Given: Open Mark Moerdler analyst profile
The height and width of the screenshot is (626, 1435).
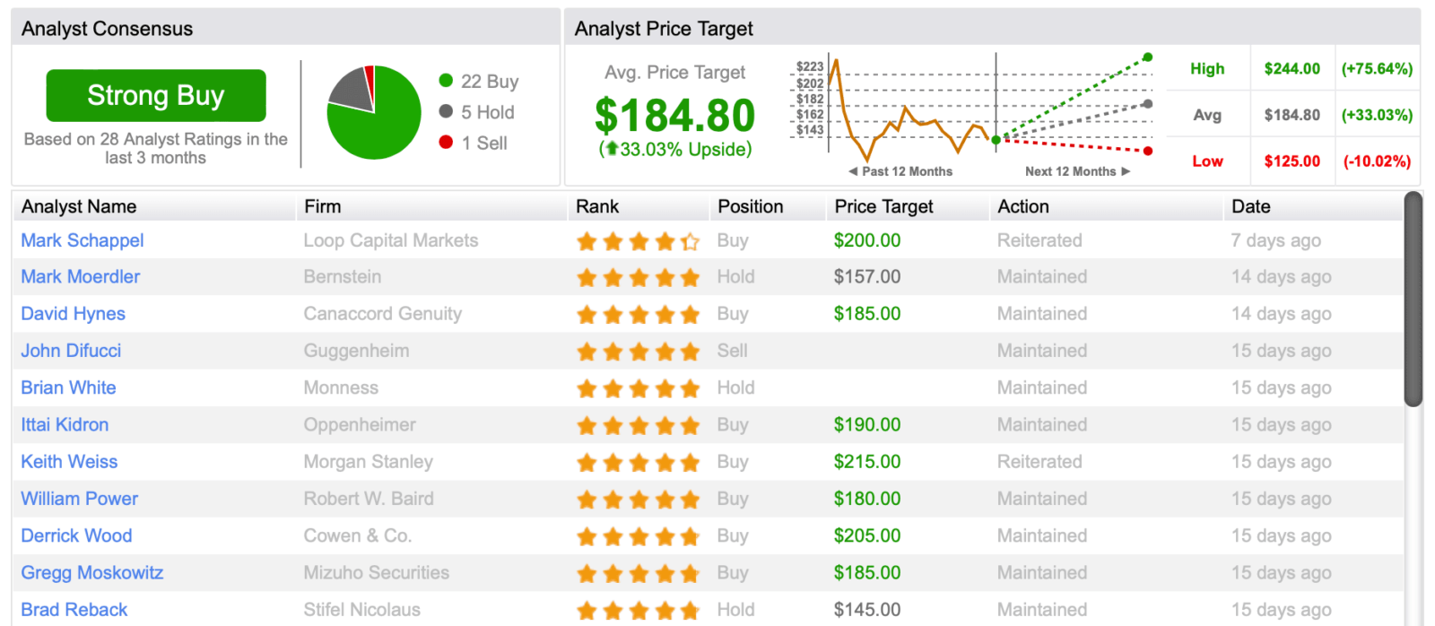Looking at the screenshot, I should pyautogui.click(x=81, y=277).
